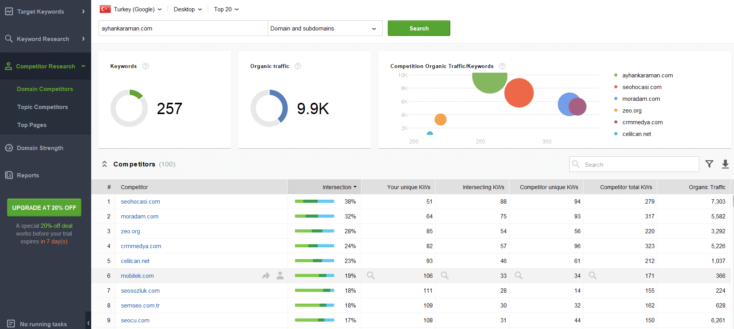This screenshot has width=734, height=329.
Task: Open the seocu.com competitor link
Action: (135, 320)
